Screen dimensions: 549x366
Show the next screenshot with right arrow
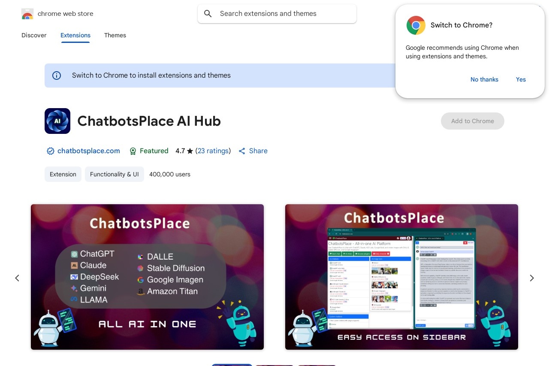[x=532, y=278]
